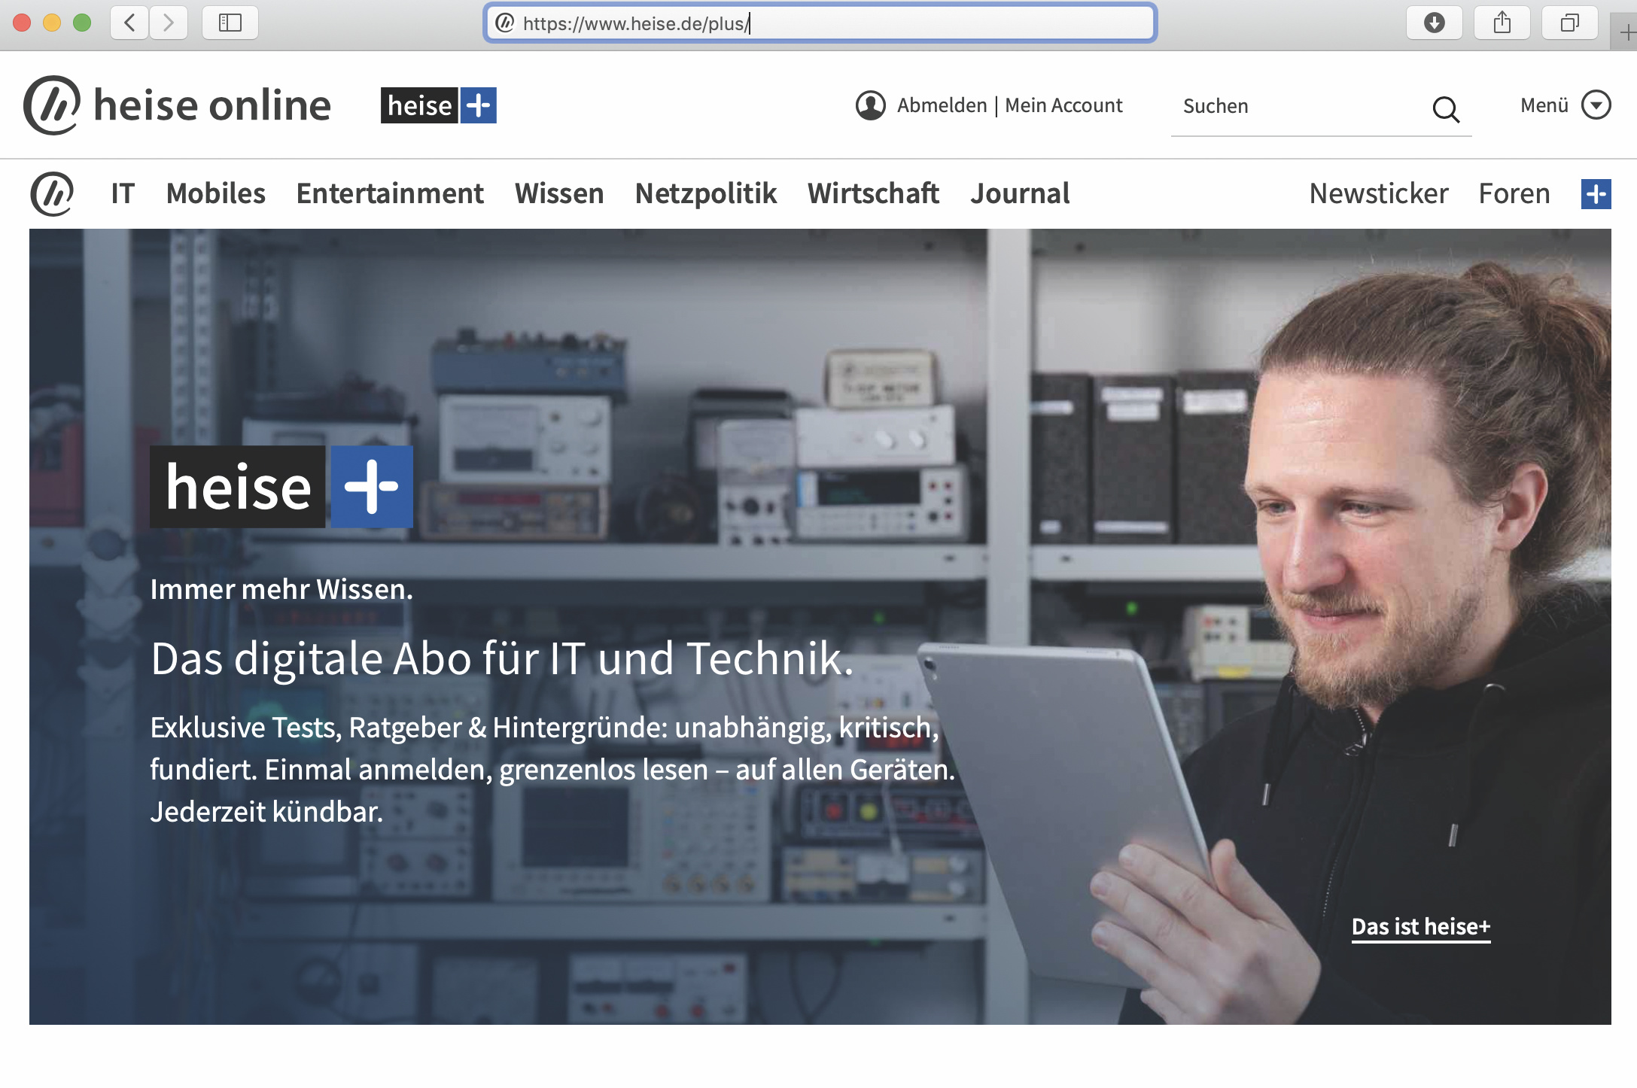
Task: Open Mein Account link
Action: pyautogui.click(x=1063, y=105)
